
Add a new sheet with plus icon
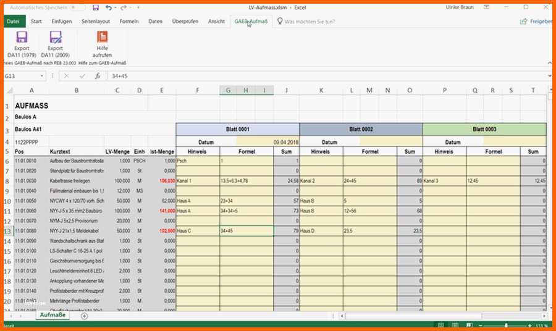point(85,316)
